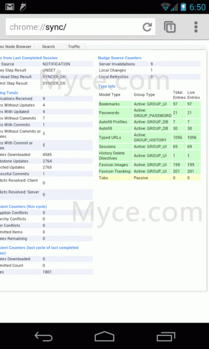Click the Hierarchy Conflicts row label
This screenshot has width=209, height=349.
(13, 219)
